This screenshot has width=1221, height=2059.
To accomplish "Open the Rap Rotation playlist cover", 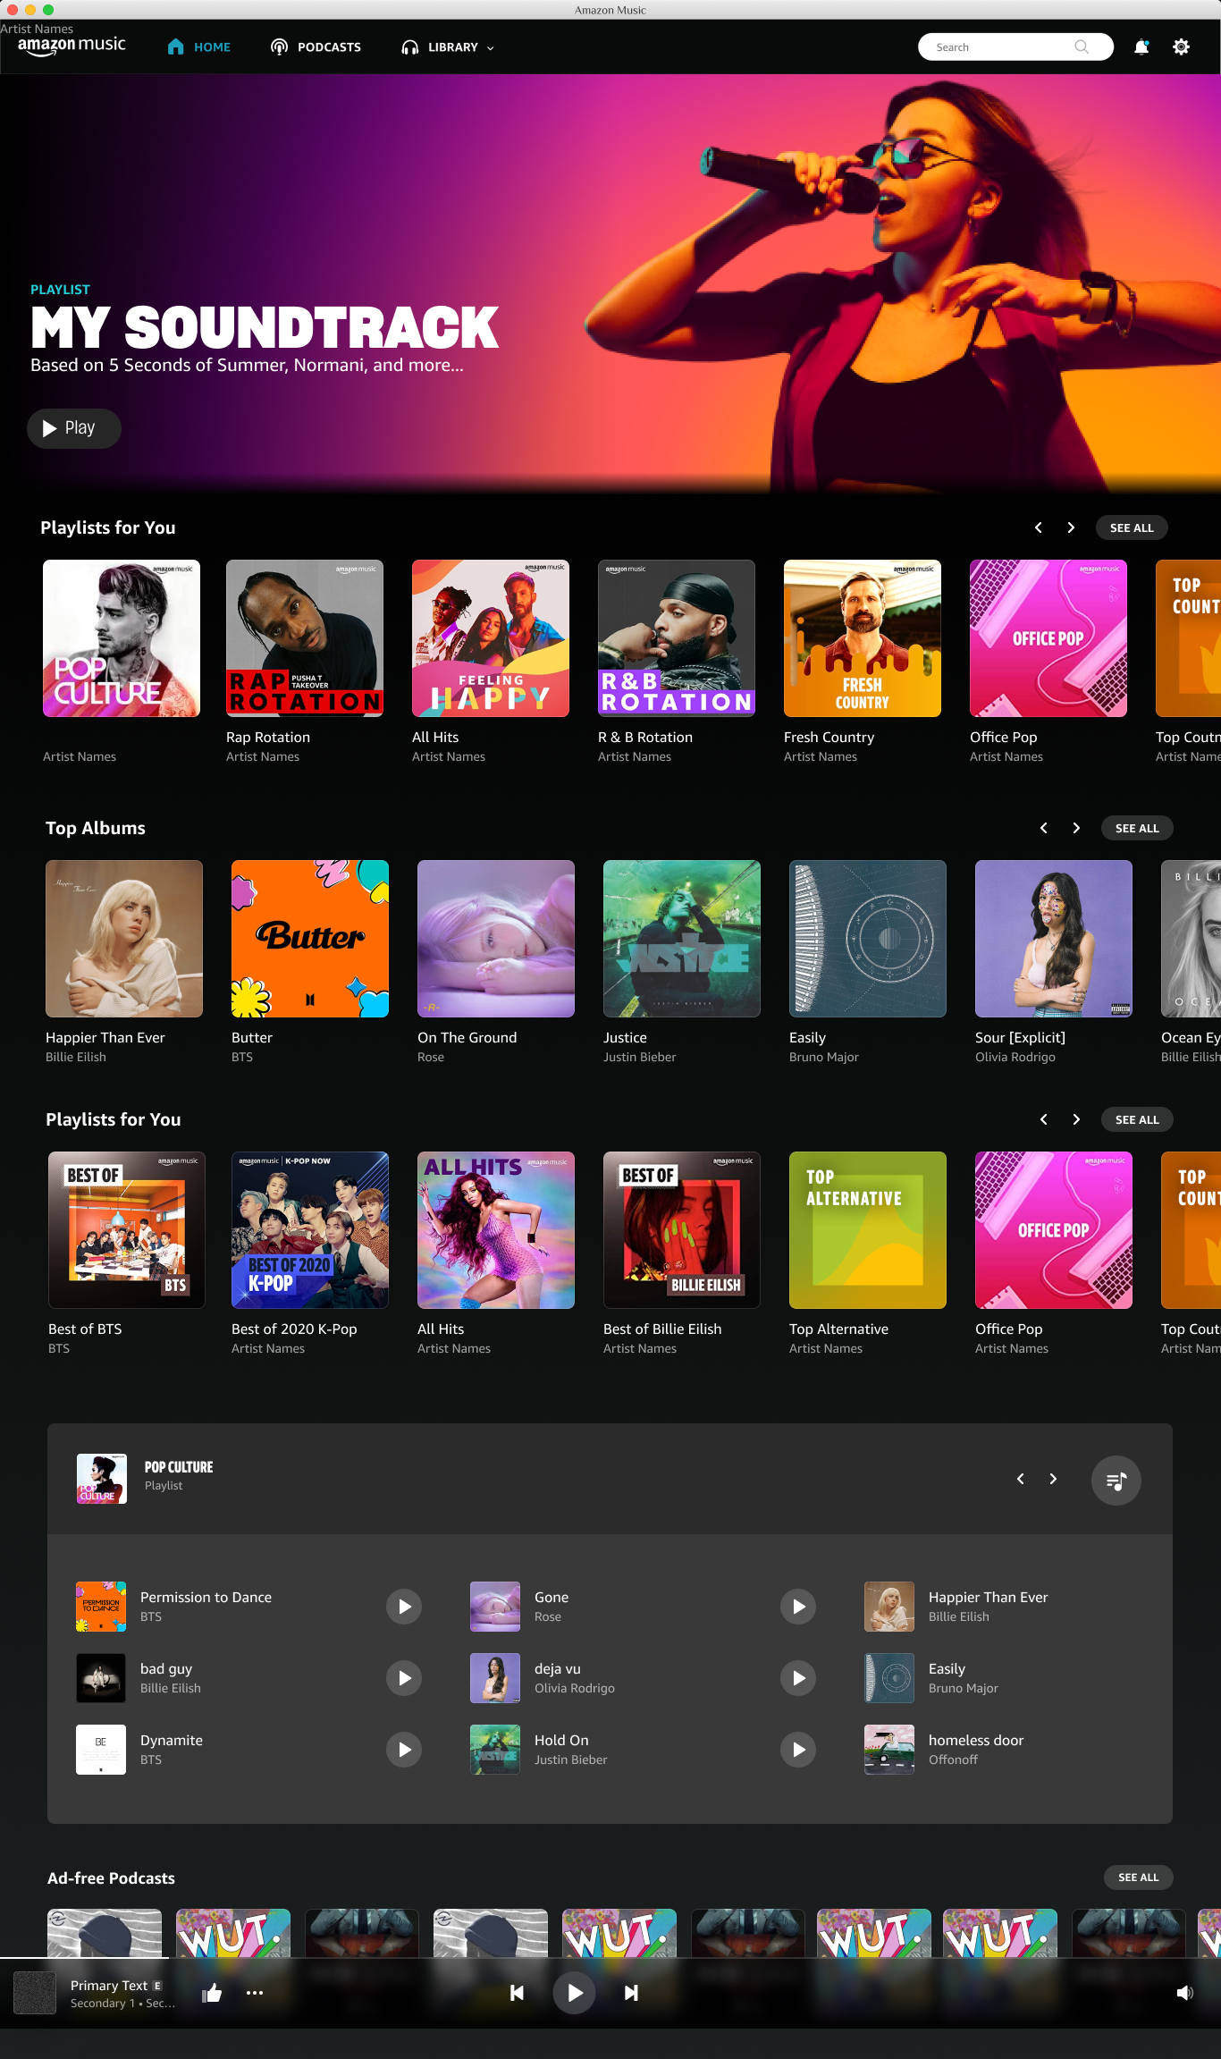I will pyautogui.click(x=305, y=638).
